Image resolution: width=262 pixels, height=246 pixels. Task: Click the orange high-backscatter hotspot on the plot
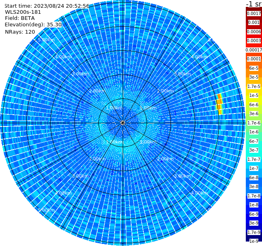pyautogui.click(x=219, y=104)
